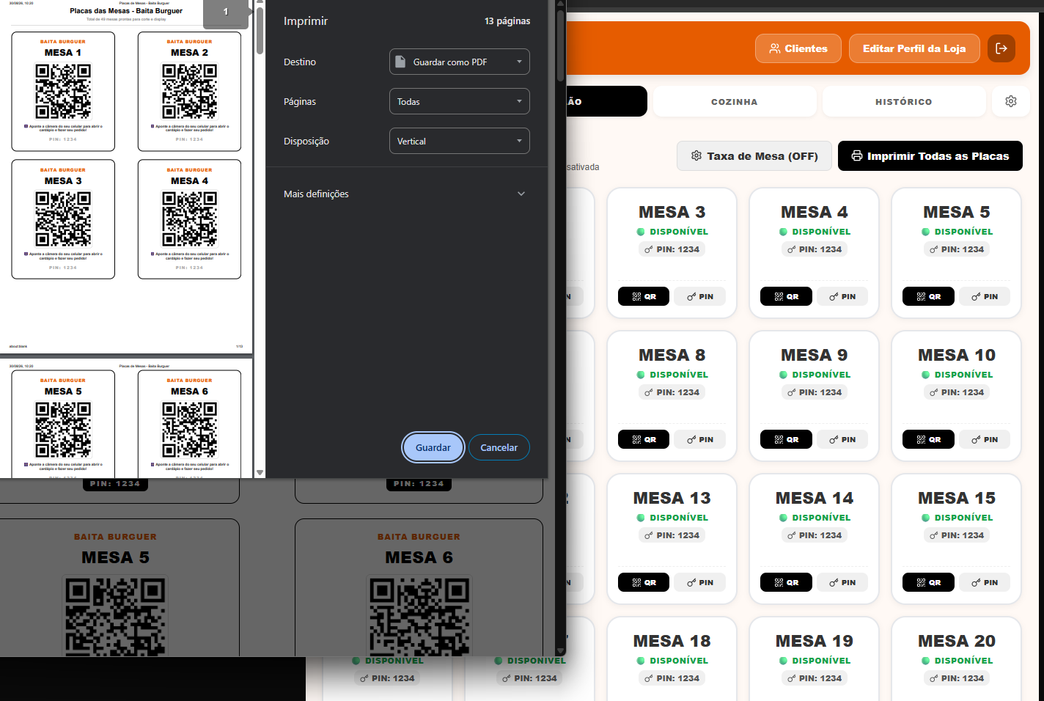Show PIN for Mesa 5
This screenshot has height=701, width=1044.
(985, 296)
